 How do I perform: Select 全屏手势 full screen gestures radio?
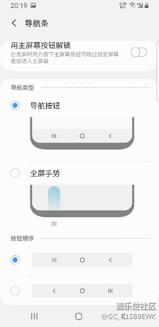tap(15, 173)
